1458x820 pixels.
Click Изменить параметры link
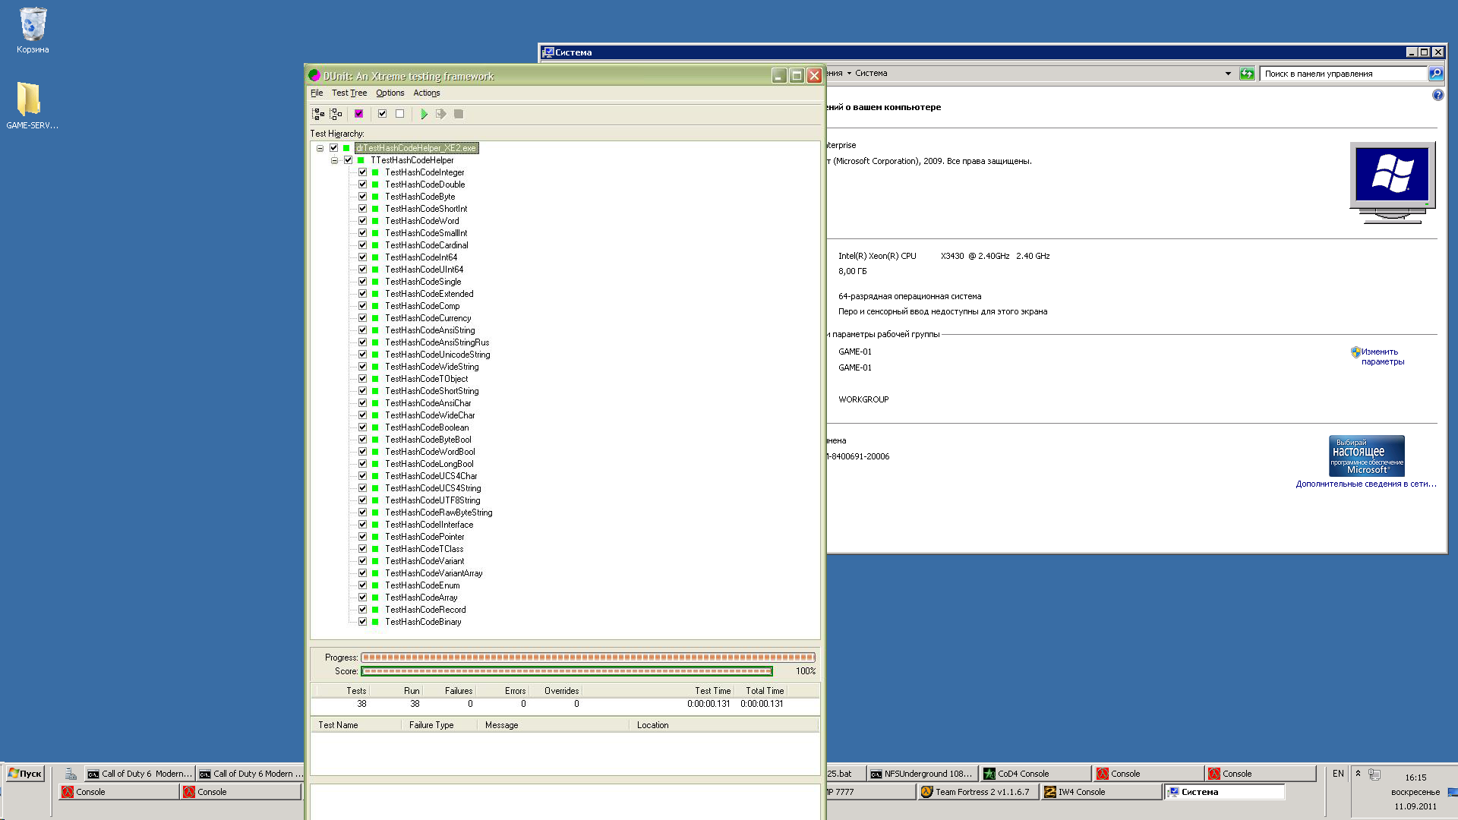coord(1382,357)
